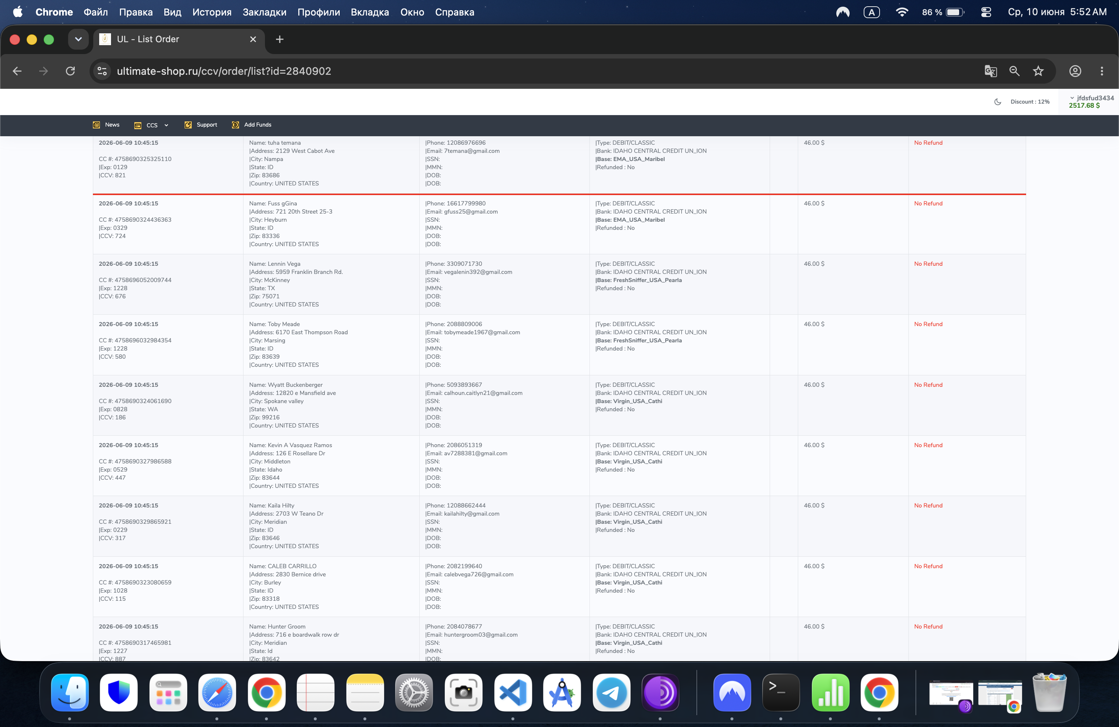Open the zoom magnifier icon in address bar
The height and width of the screenshot is (727, 1119).
click(1014, 71)
